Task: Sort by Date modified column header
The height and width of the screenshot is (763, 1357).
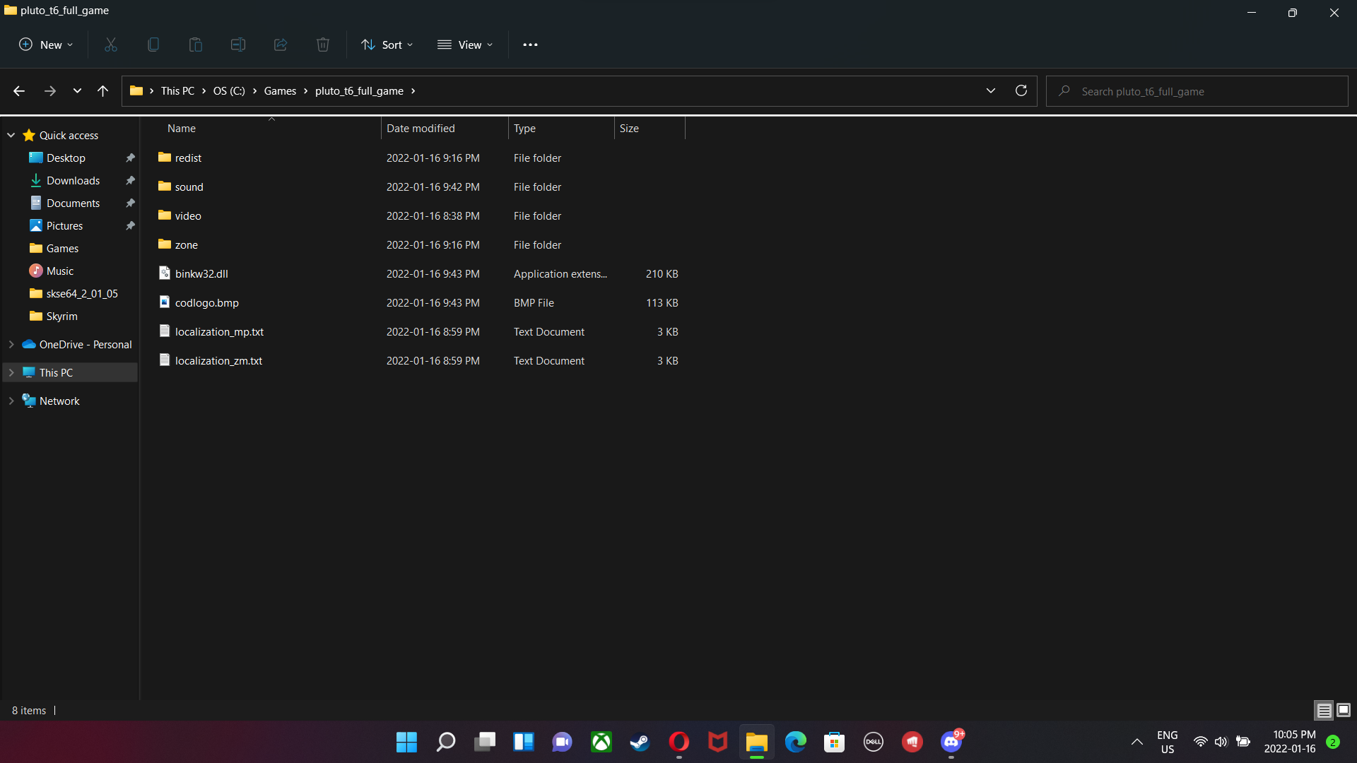Action: (x=421, y=128)
